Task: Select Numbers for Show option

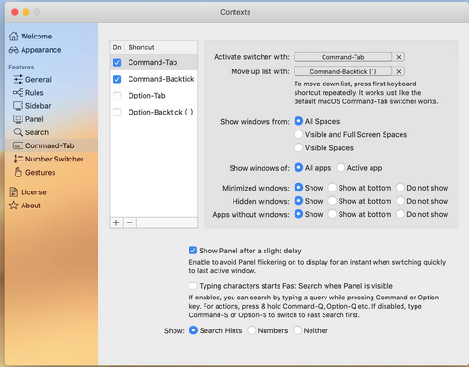Action: (x=251, y=330)
